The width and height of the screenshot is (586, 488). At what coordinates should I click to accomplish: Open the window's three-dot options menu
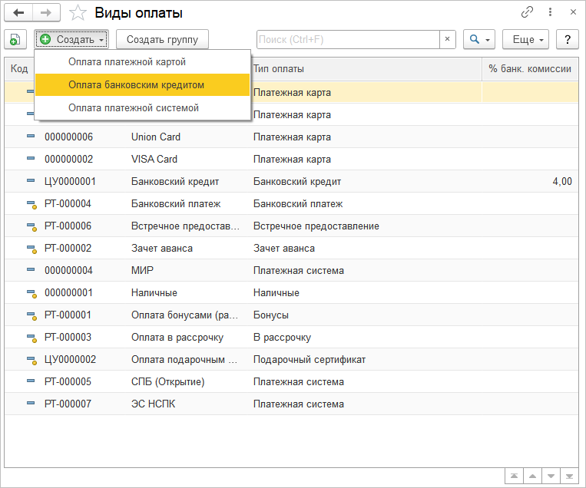click(550, 13)
